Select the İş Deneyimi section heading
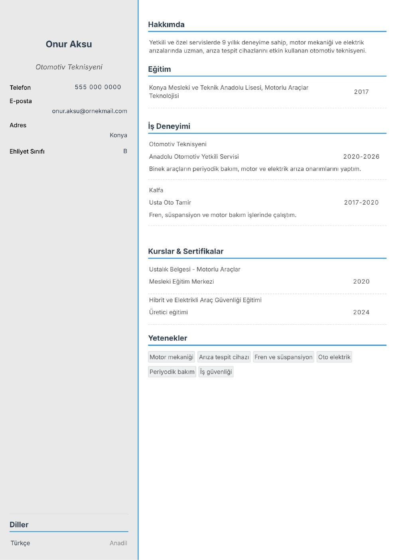 point(169,126)
